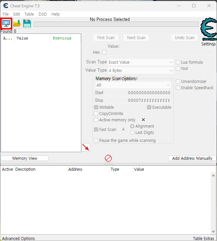Viewport: 217px width, 241px height.
Task: Click the Fast Scan alignment value field
Action: click(123, 129)
